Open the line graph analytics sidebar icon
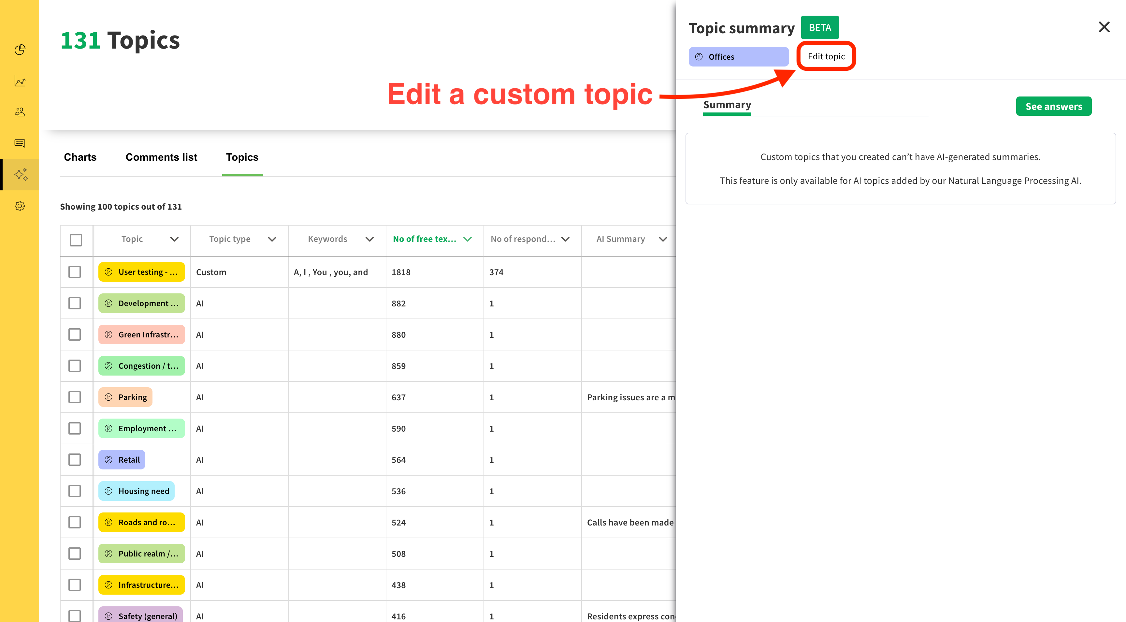This screenshot has width=1126, height=622. tap(20, 81)
